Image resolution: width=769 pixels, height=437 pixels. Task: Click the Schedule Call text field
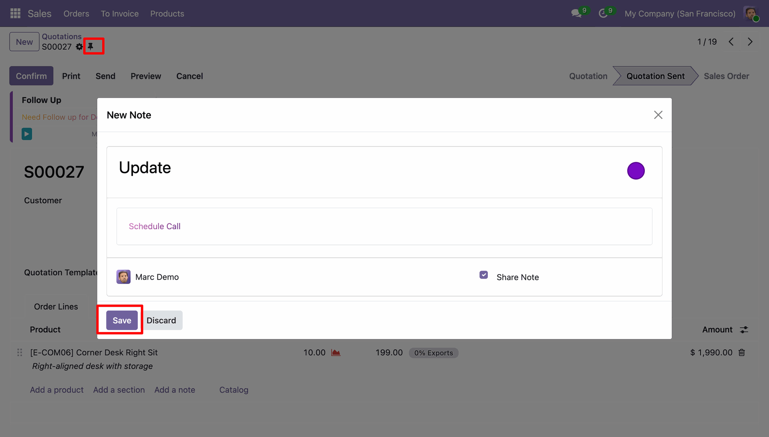tap(384, 226)
